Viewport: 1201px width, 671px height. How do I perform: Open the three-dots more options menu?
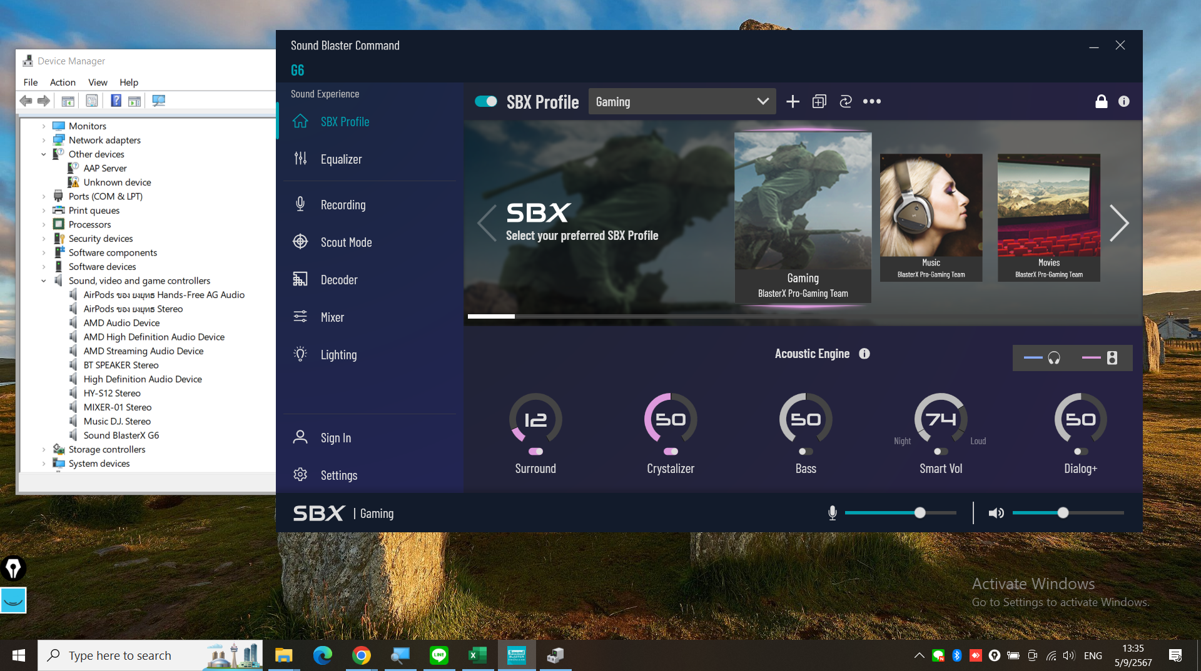872,102
